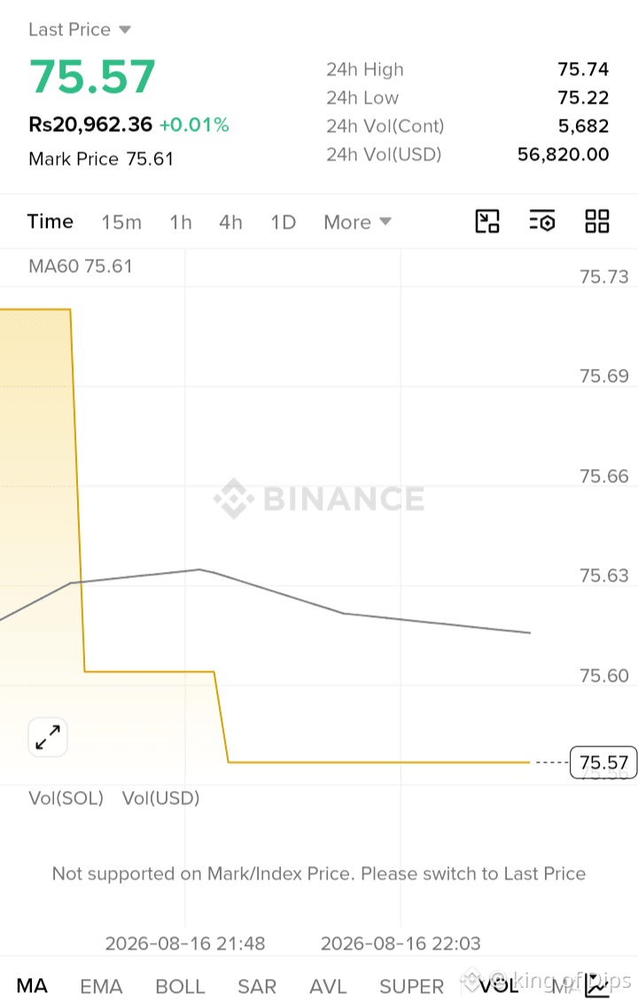Enable the SAR indicator

click(257, 986)
